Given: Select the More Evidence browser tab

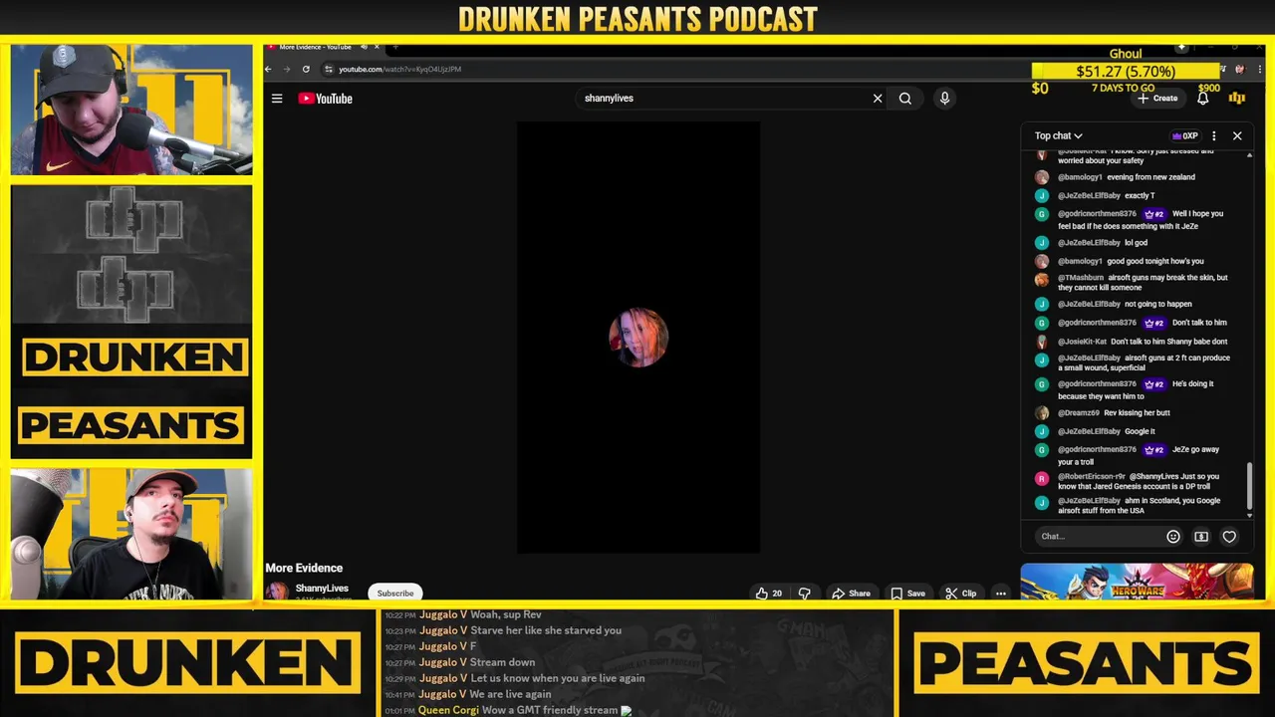Looking at the screenshot, I should [315, 47].
